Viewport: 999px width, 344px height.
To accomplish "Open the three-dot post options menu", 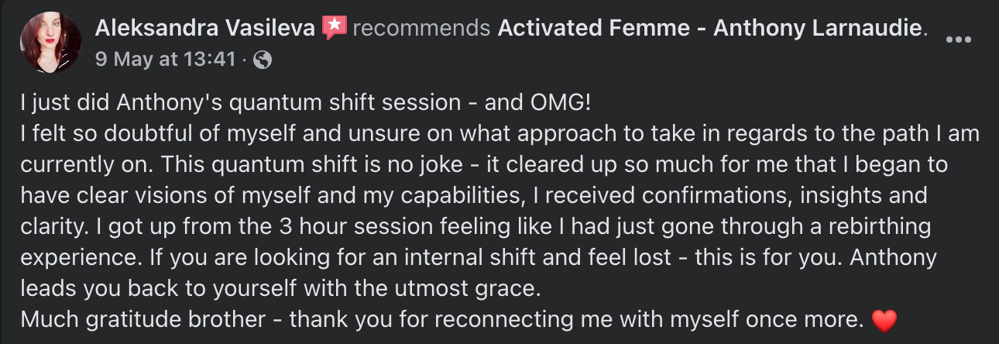I will [959, 40].
